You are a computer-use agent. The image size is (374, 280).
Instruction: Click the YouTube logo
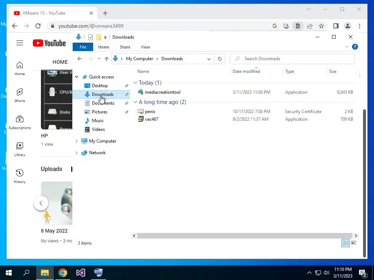tap(49, 43)
